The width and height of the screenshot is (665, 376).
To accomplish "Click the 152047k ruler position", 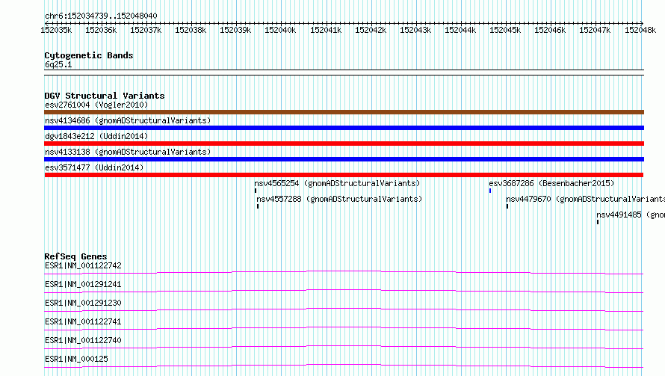I will pos(595,30).
